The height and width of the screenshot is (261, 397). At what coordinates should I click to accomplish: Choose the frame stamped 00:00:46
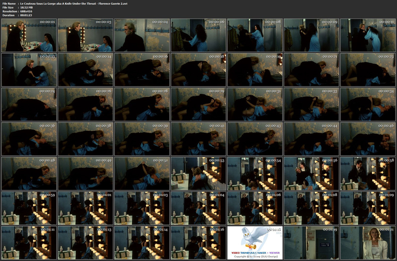click(x=368, y=139)
